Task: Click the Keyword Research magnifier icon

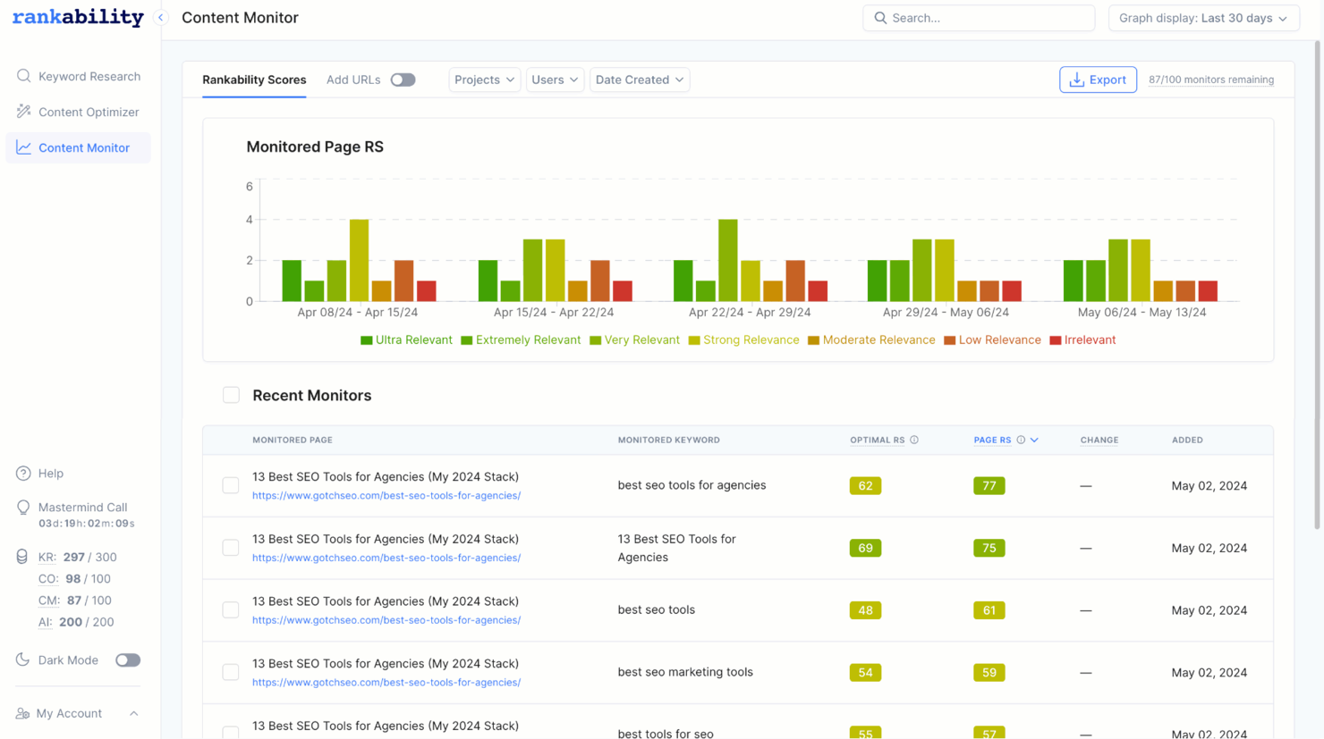Action: (24, 76)
